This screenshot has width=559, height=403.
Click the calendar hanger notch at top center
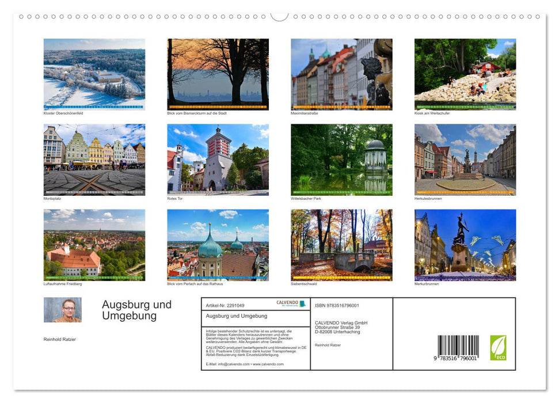click(279, 17)
